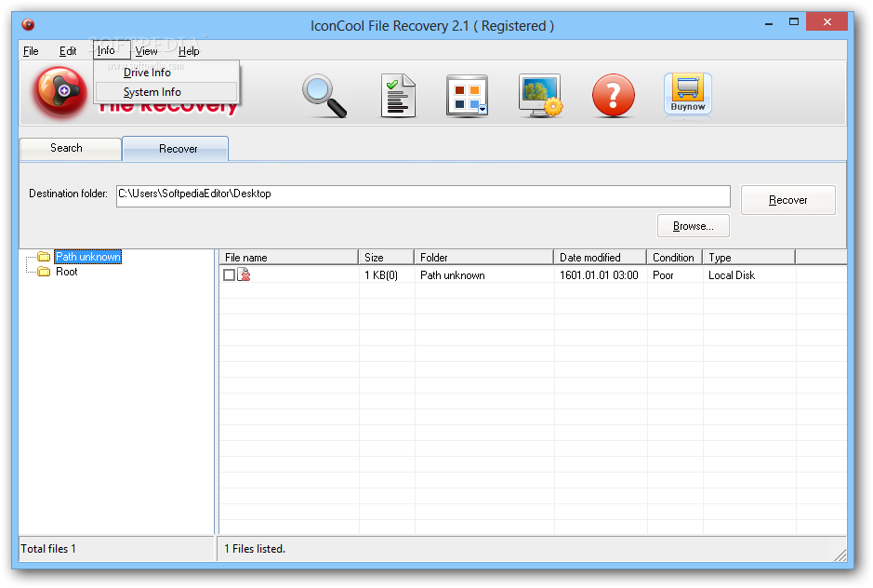Image resolution: width=873 pixels, height=588 pixels.
Task: Click the Browse... button
Action: (694, 226)
